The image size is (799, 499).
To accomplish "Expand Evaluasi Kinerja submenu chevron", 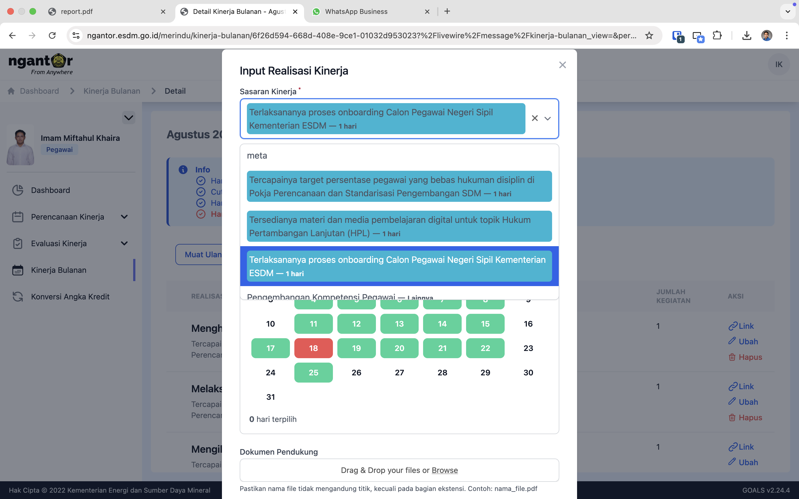I will [x=124, y=244].
